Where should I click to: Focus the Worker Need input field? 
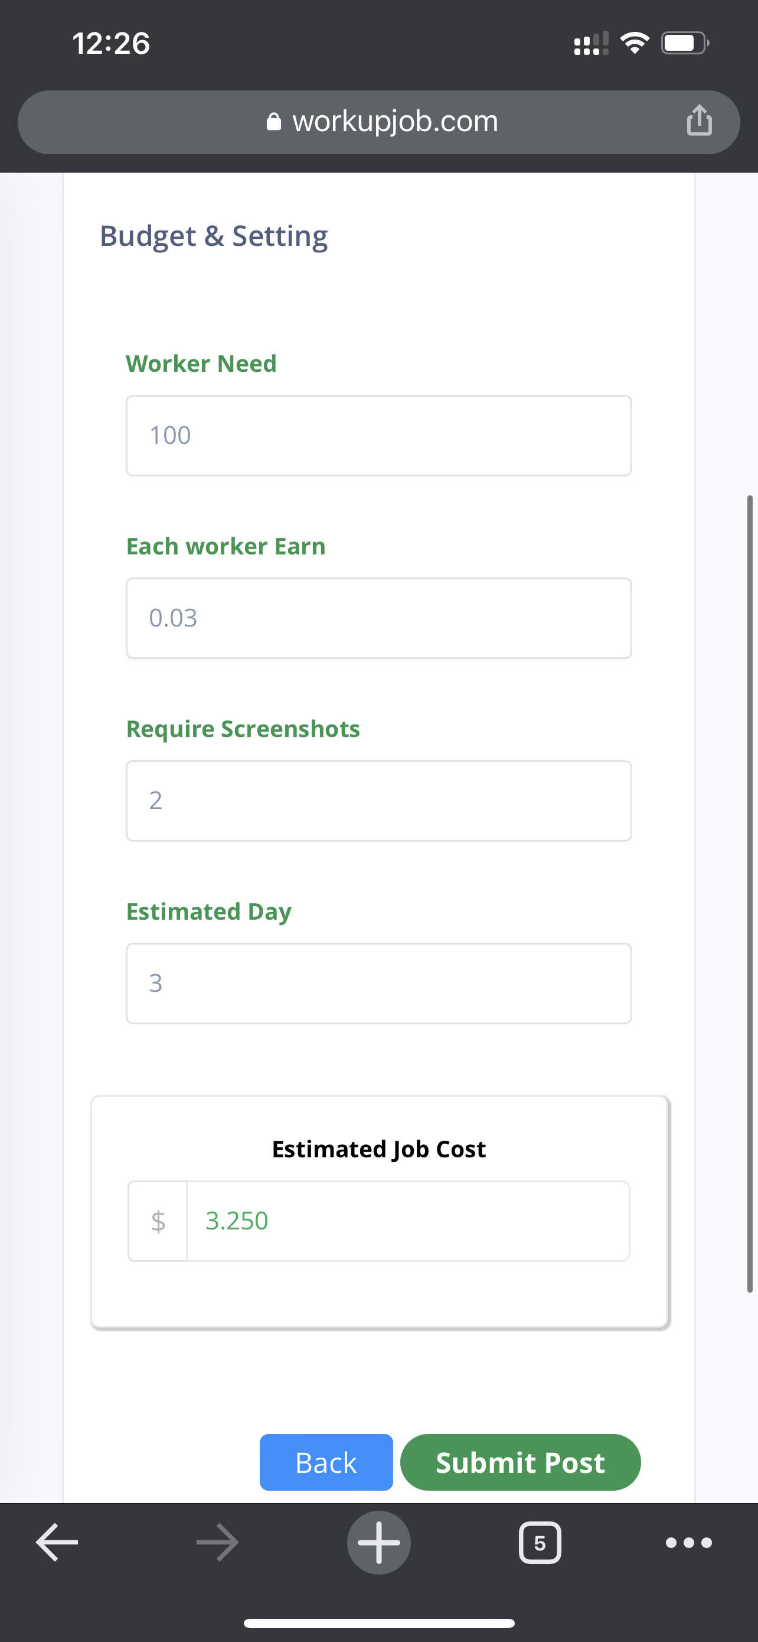tap(378, 436)
